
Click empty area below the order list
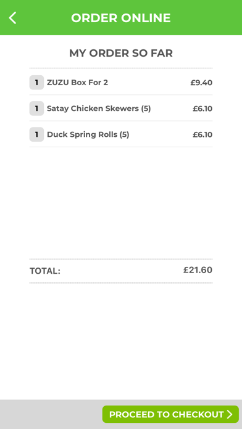pos(121,202)
